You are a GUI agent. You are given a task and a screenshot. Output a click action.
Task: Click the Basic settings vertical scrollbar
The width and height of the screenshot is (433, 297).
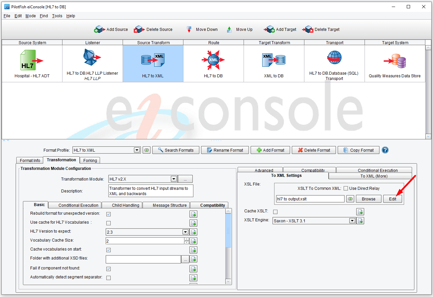(x=228, y=246)
